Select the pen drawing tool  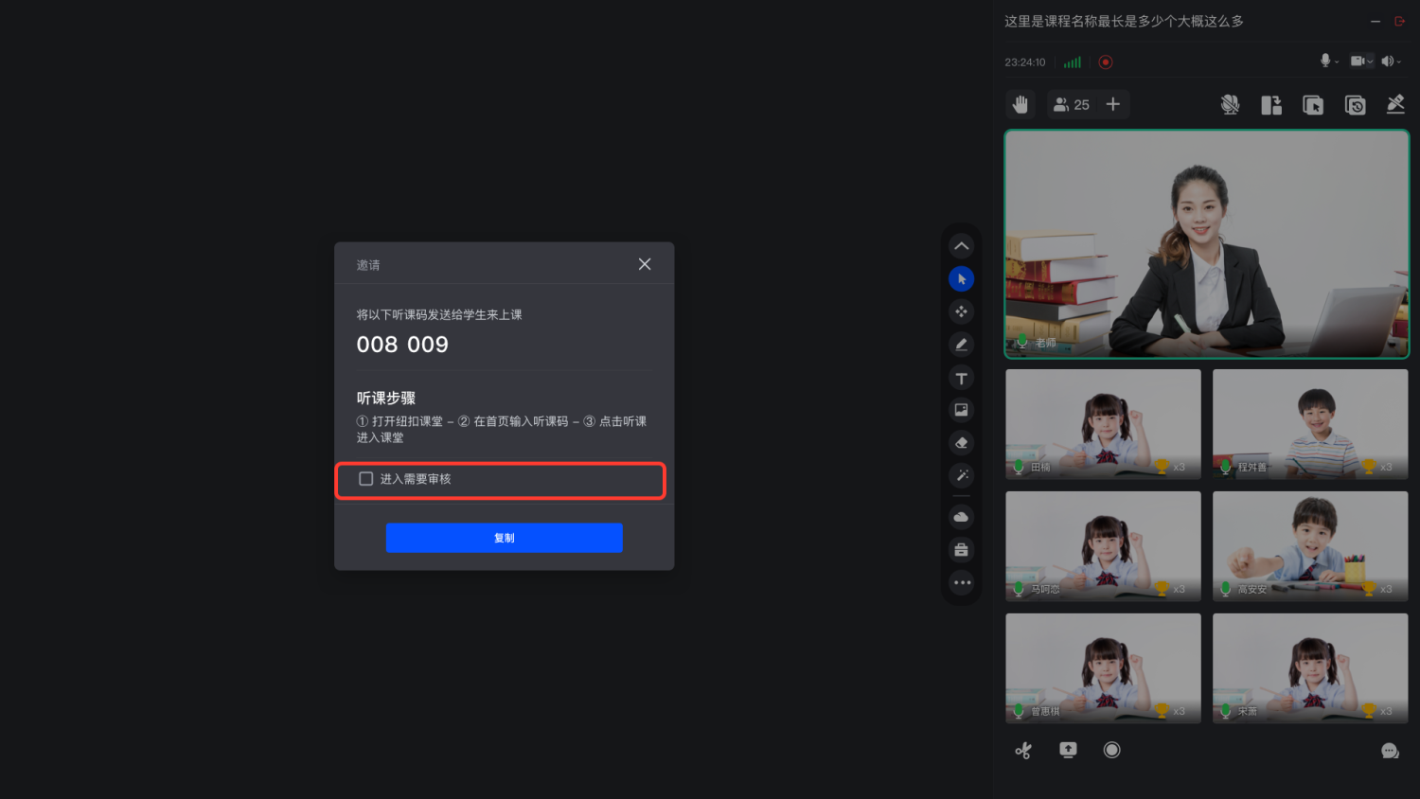(x=961, y=345)
